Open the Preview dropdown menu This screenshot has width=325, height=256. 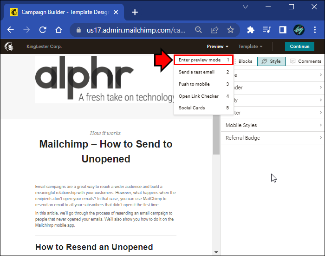[217, 47]
